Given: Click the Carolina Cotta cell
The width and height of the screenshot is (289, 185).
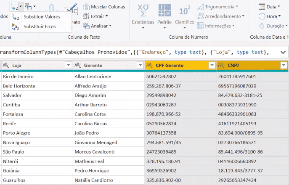Looking at the screenshot, I should pyautogui.click(x=109, y=114).
